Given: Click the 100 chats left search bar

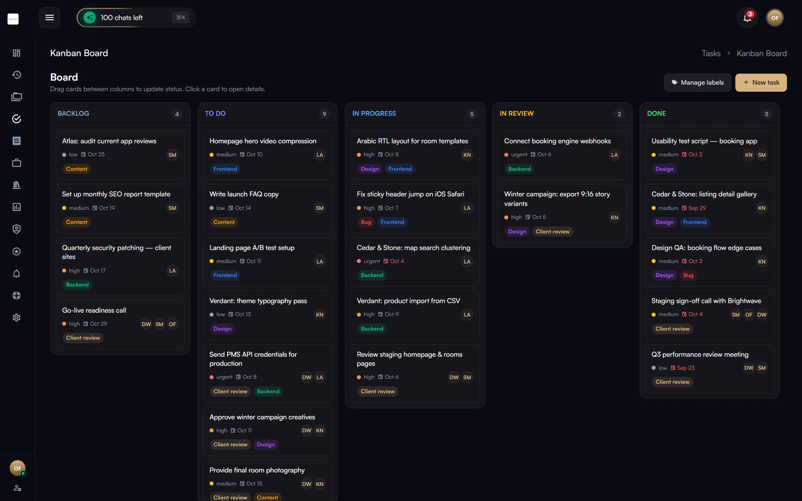Looking at the screenshot, I should click(x=136, y=17).
